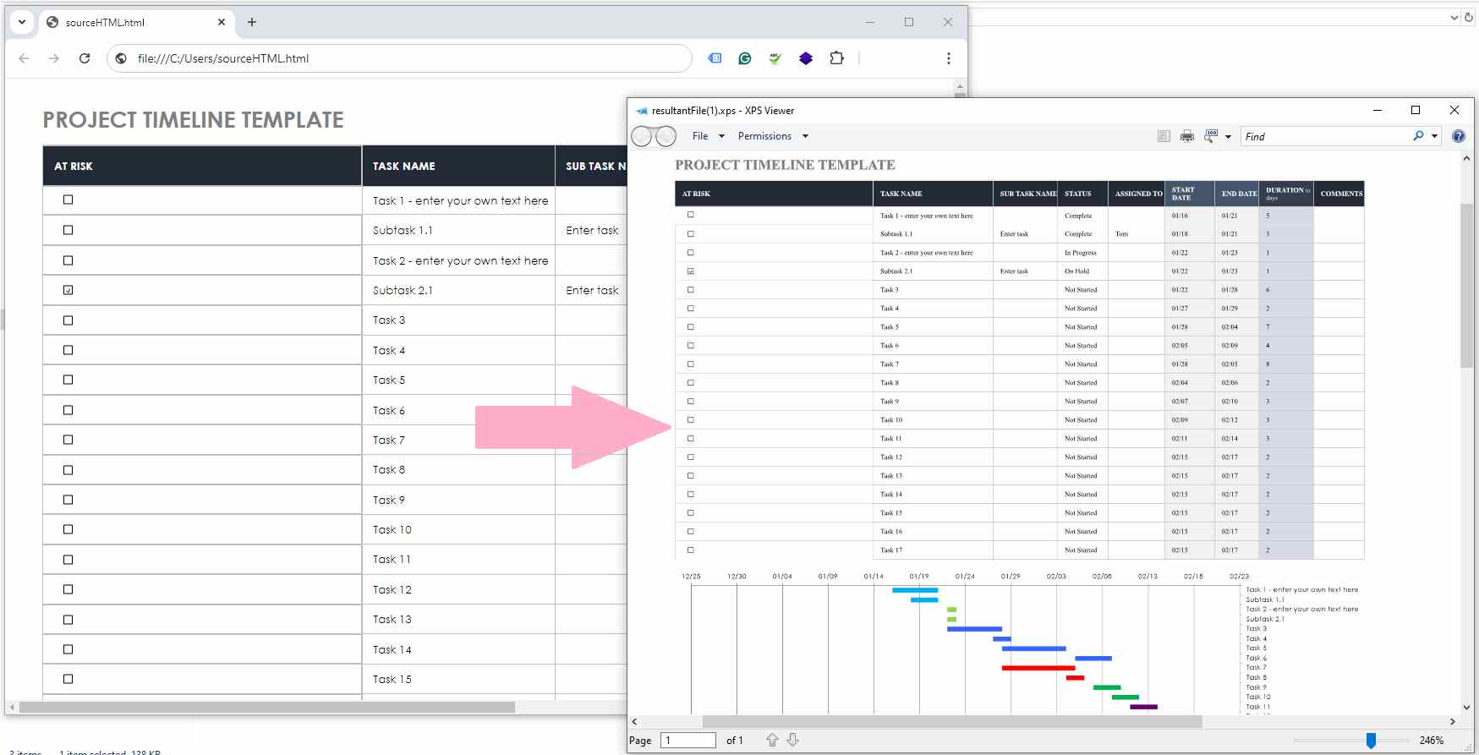Viewport: 1479px width, 755px height.
Task: Open Chrome three-dot menu
Action: pyautogui.click(x=949, y=58)
